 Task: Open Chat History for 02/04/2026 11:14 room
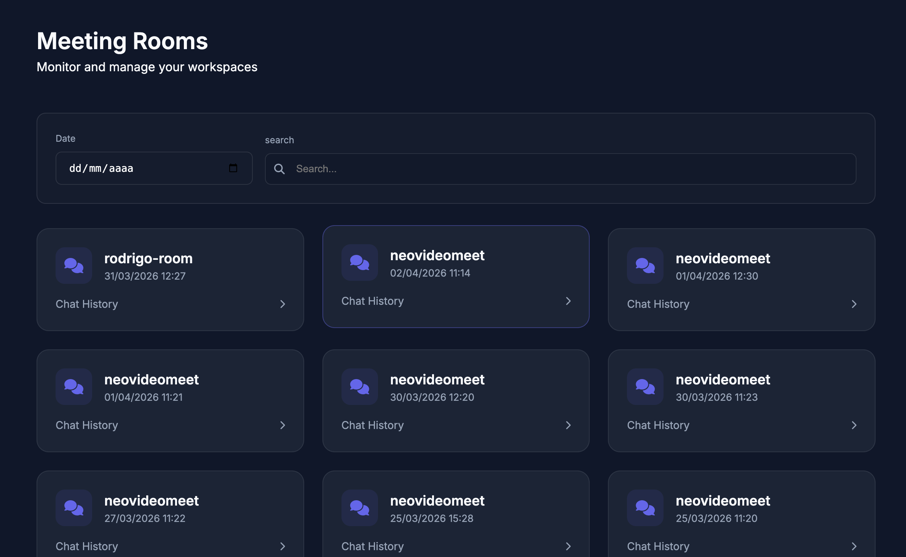coord(373,301)
